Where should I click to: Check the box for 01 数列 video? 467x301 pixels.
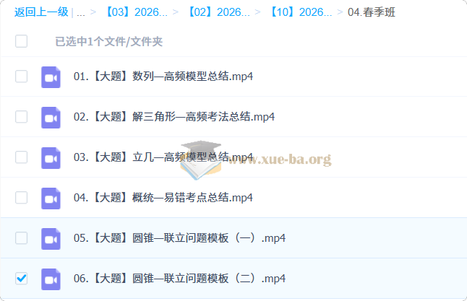coord(22,77)
